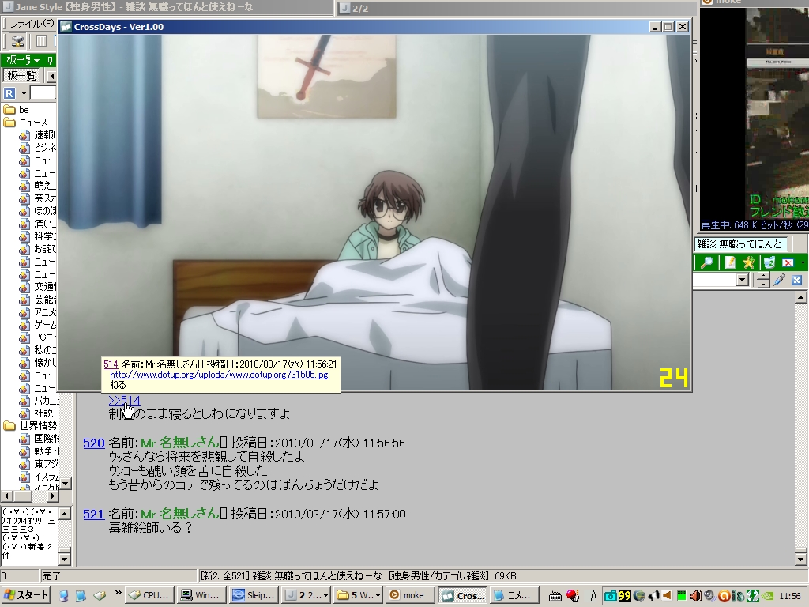Pin the board list panel

(x=50, y=60)
